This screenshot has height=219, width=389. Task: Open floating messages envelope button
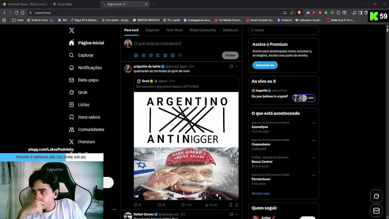pyautogui.click(x=377, y=210)
